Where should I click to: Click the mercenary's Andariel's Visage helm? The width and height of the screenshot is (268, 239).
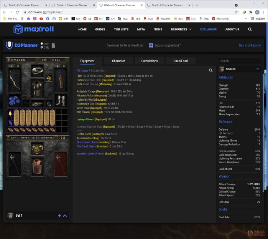tap(38, 149)
